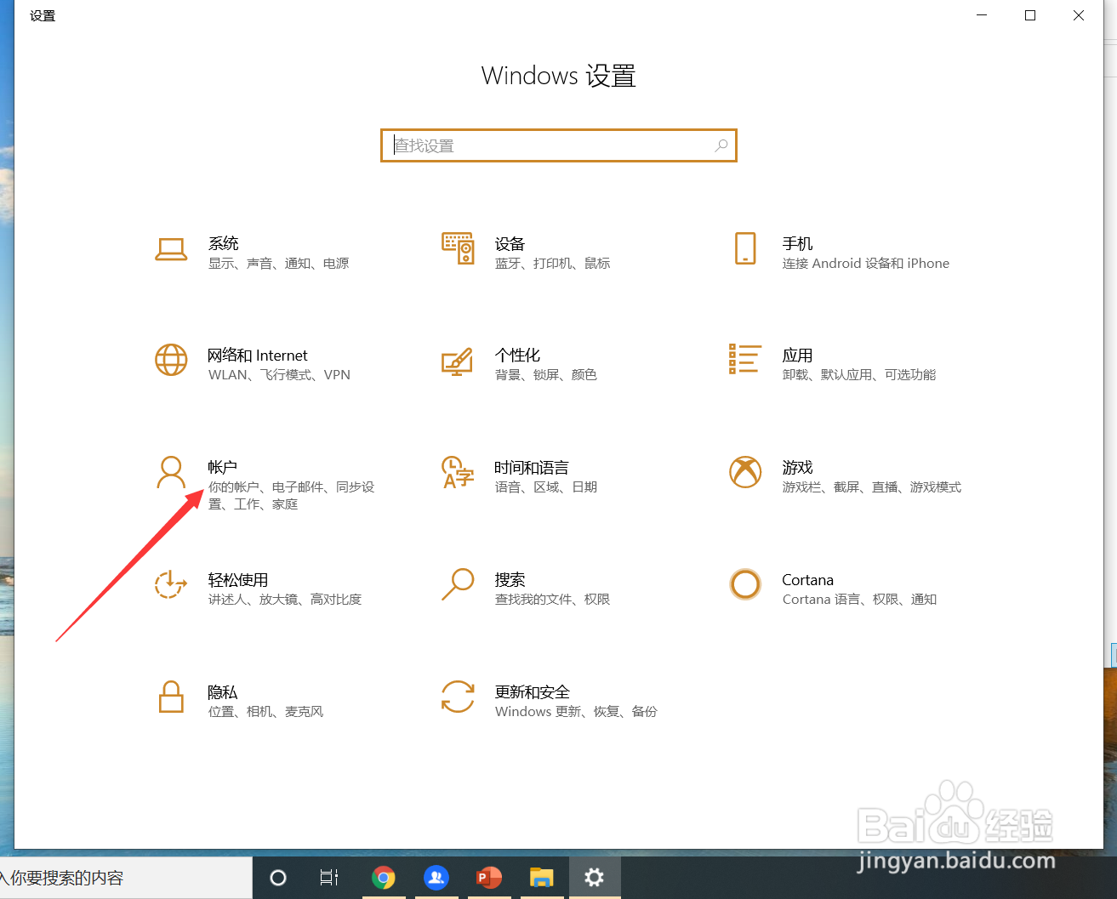1117x899 pixels.
Task: Click the Windows 设置 page heading
Action: pyautogui.click(x=559, y=76)
